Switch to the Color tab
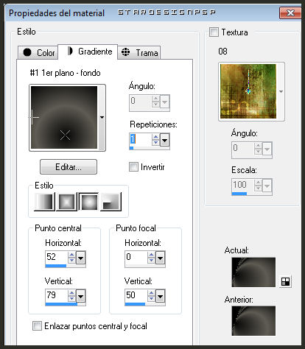Viewport: 305px width, 349px height. (x=38, y=52)
